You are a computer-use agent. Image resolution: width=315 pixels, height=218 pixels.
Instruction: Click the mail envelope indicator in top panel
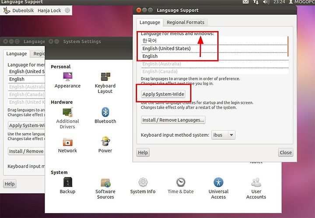click(245, 2)
